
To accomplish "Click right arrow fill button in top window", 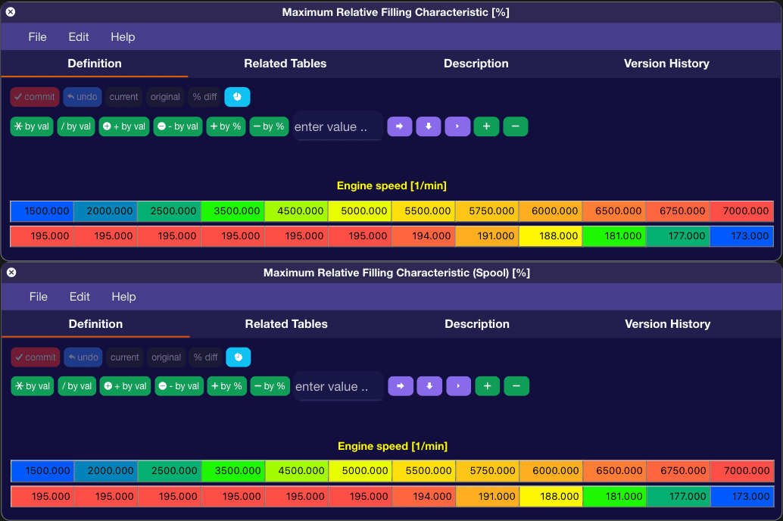I will (400, 126).
